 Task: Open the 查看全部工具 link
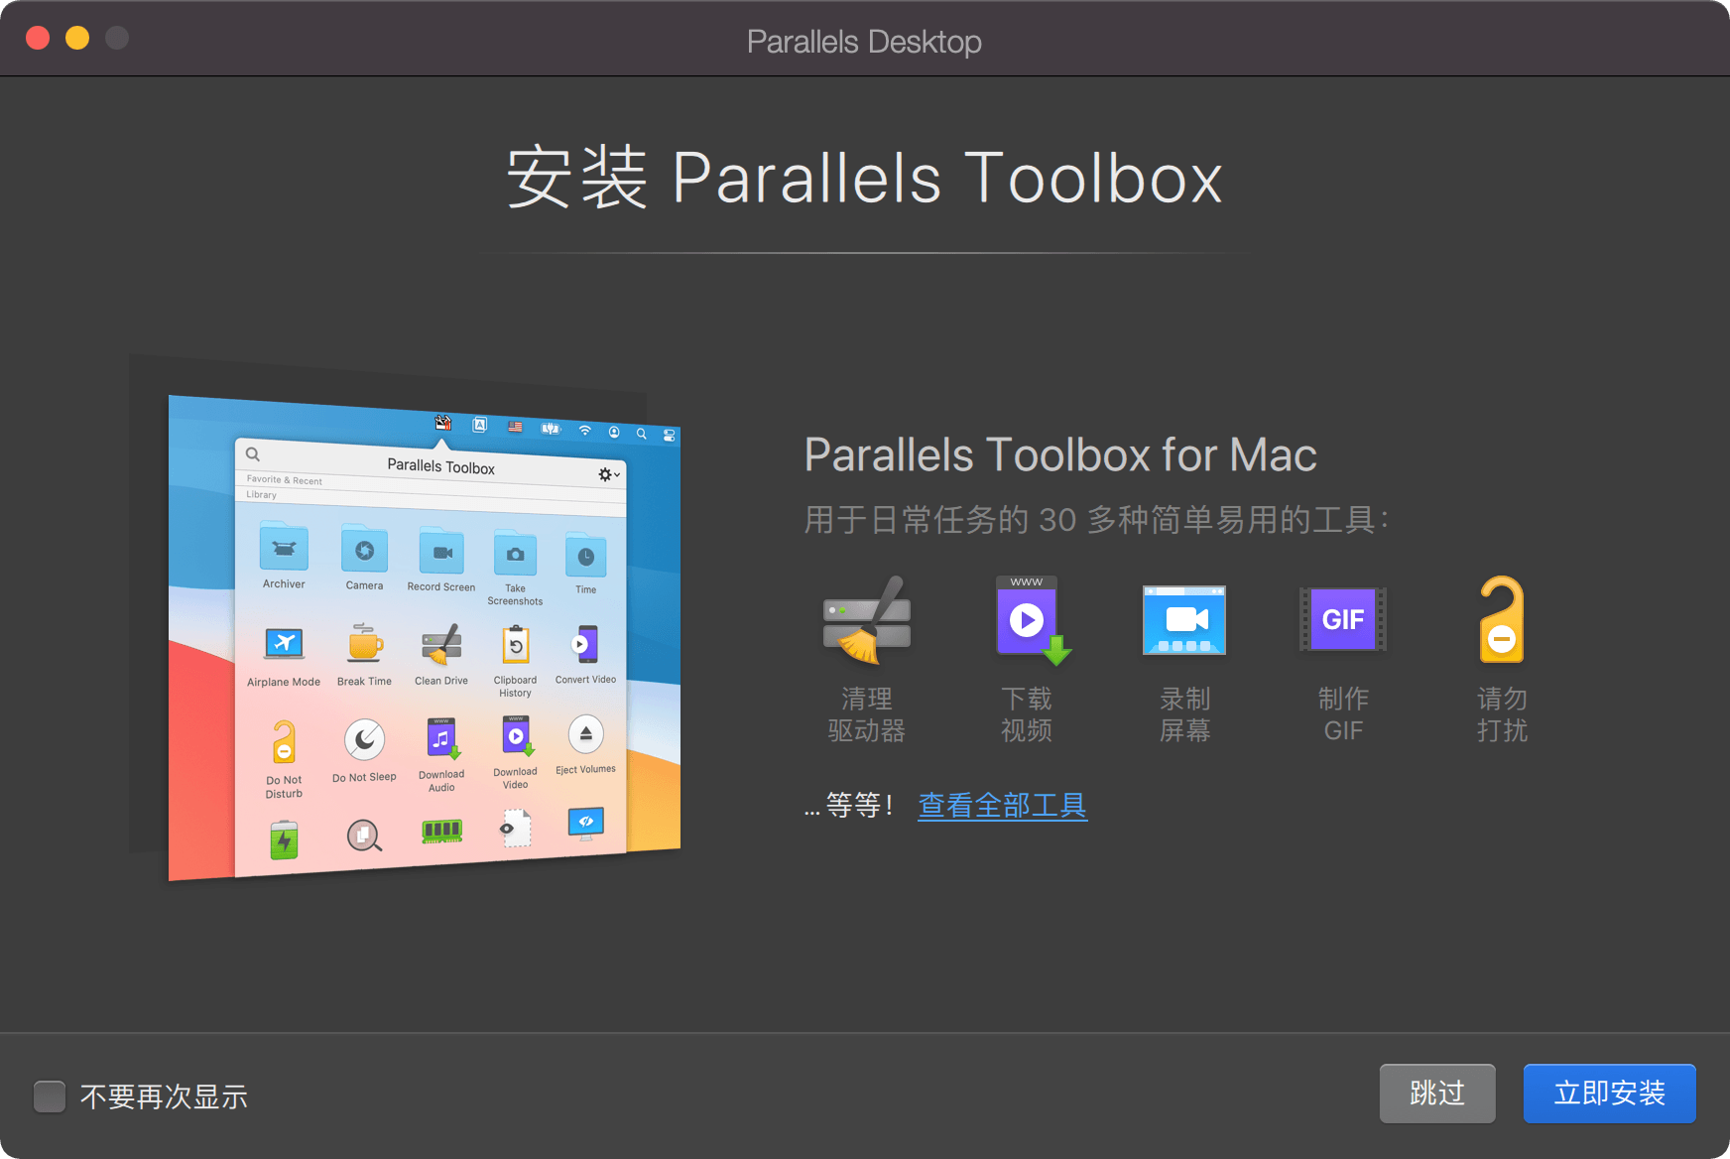(x=1002, y=805)
